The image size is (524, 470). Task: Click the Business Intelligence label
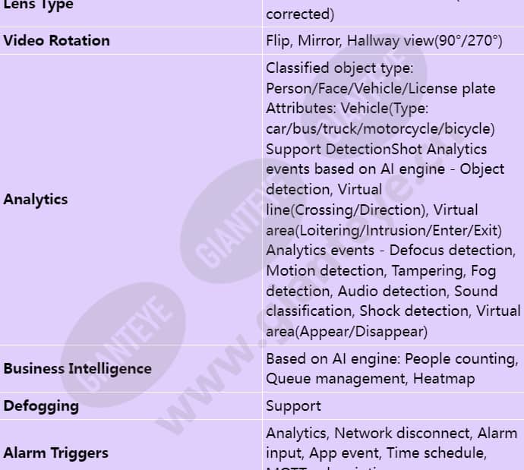(x=77, y=369)
